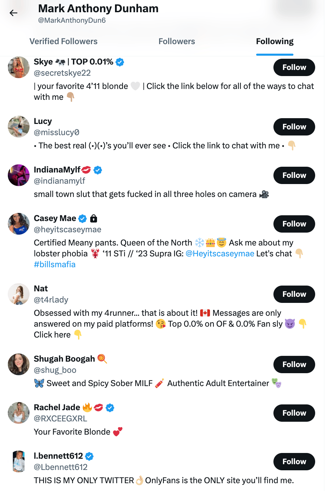325x491 pixels.
Task: Switch to the Followers tab
Action: tap(177, 41)
